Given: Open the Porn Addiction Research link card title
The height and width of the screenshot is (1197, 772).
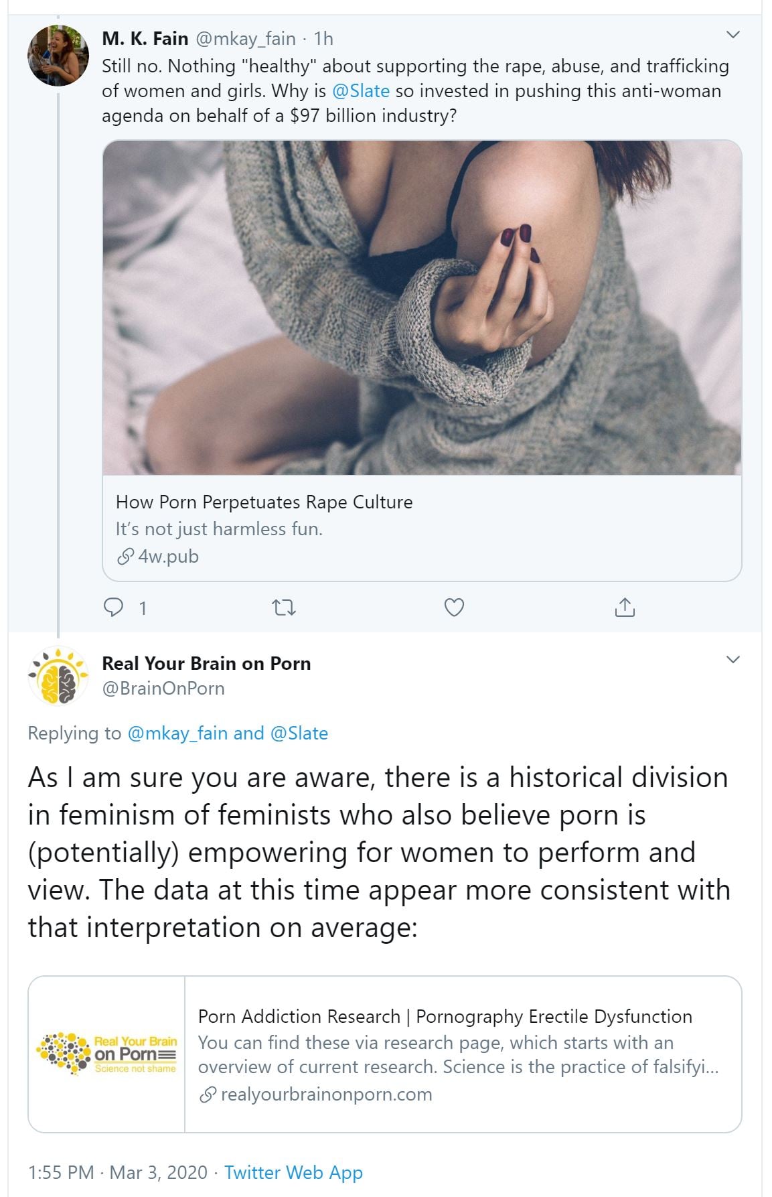Looking at the screenshot, I should click(x=445, y=1016).
